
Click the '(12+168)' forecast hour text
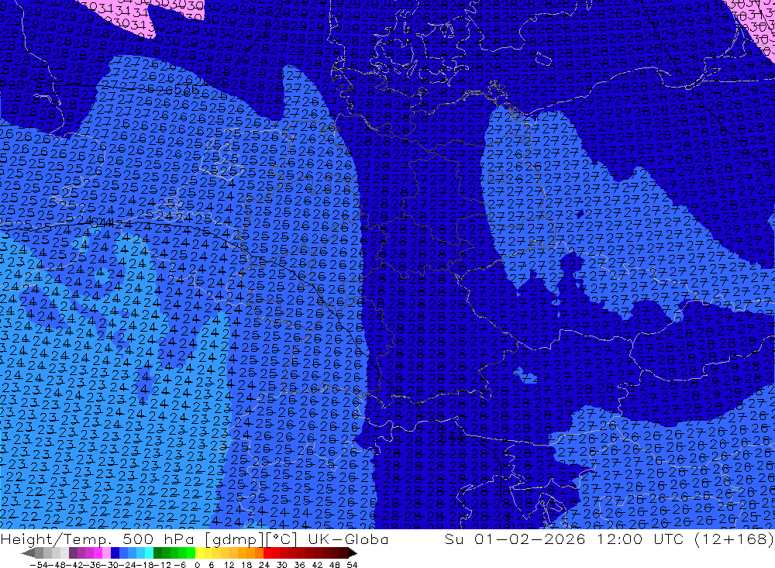pos(734,539)
